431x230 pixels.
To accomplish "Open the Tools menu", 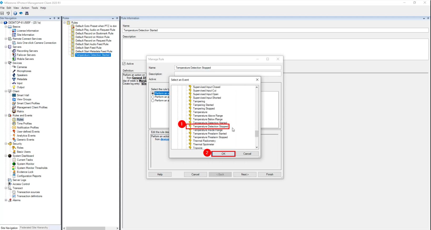I will (35, 8).
